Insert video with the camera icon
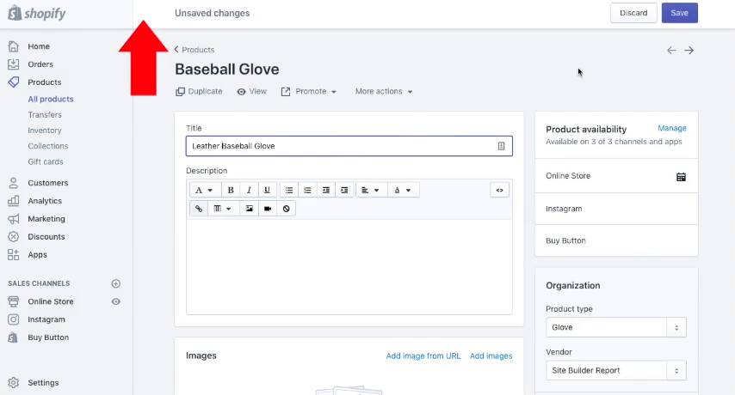Image resolution: width=735 pixels, height=395 pixels. [268, 209]
